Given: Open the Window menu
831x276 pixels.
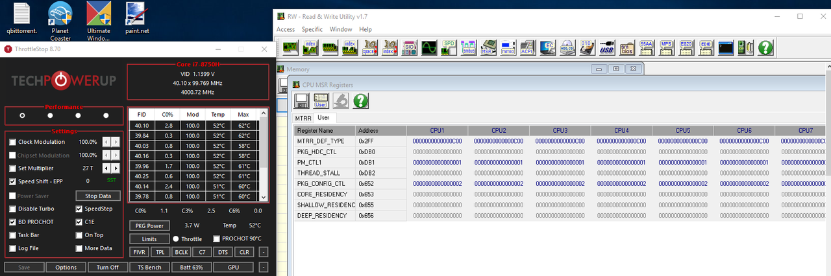Looking at the screenshot, I should [341, 29].
